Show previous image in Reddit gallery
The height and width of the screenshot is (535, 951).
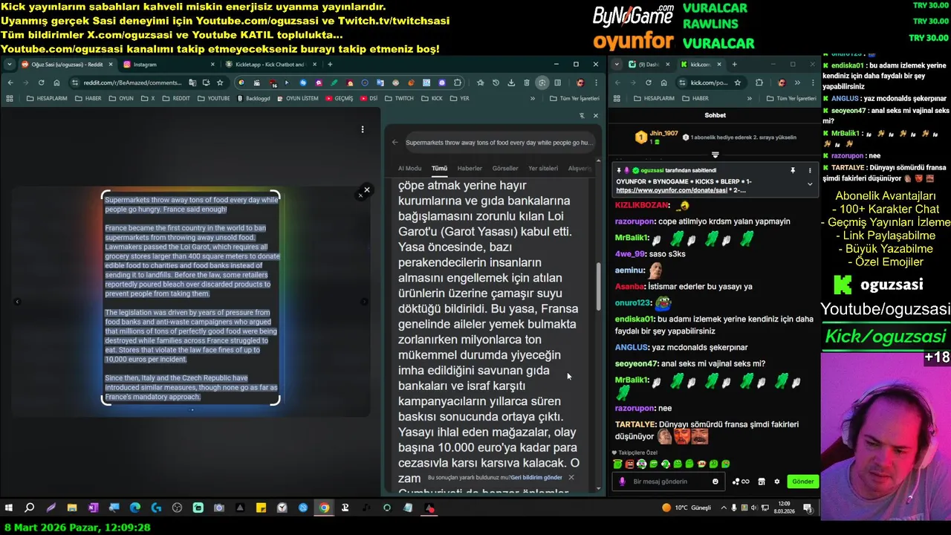point(17,302)
